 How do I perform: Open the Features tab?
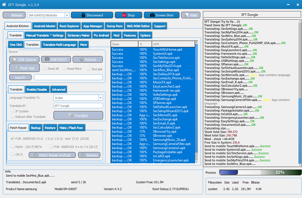click(x=130, y=35)
